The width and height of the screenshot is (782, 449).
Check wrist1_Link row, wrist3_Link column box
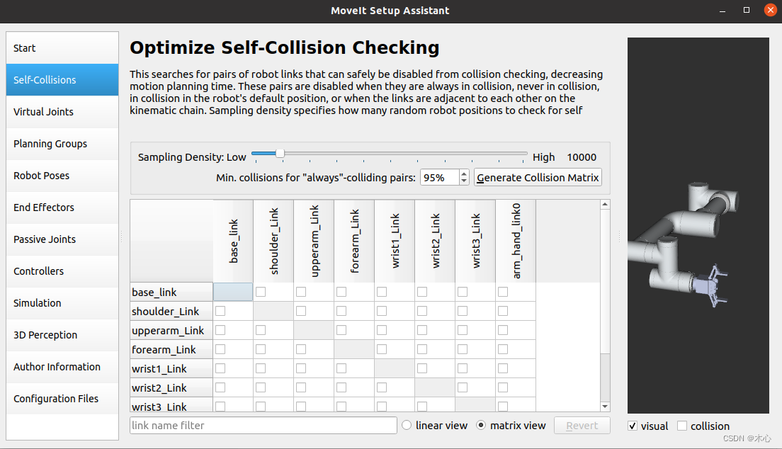463,368
